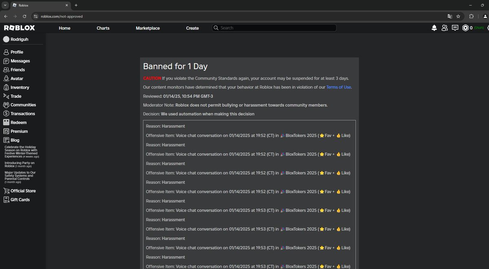489x269 pixels.
Task: Click the translate page icon
Action: point(449,16)
